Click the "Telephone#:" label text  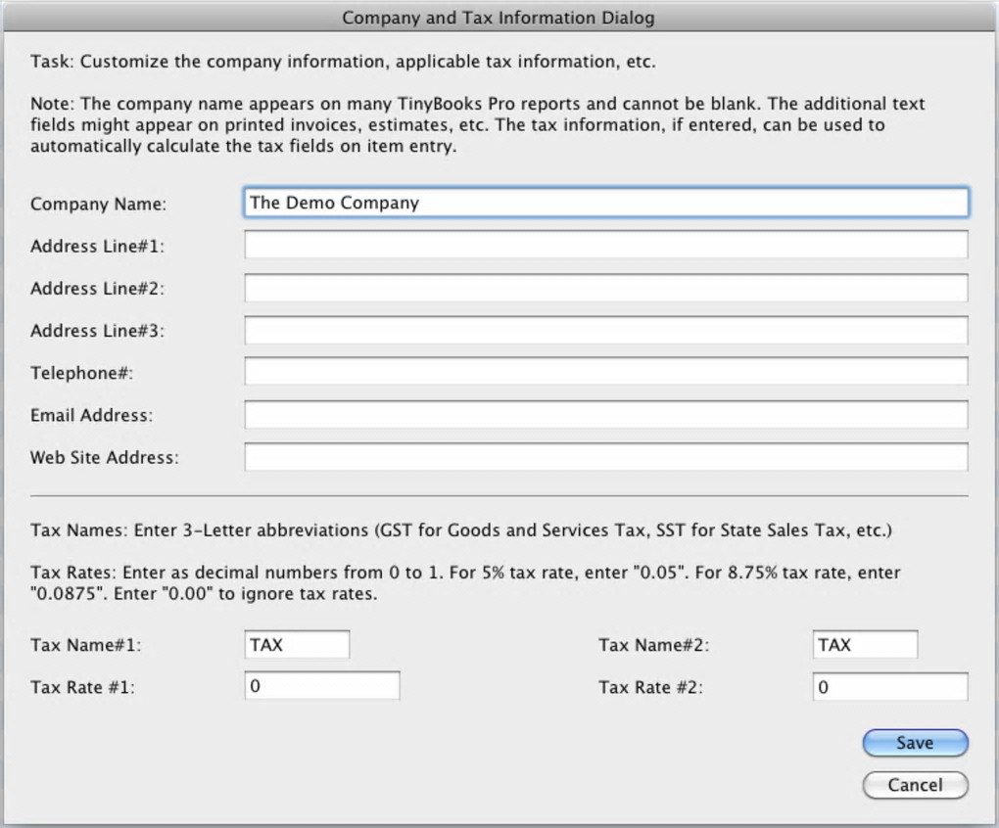coord(81,373)
